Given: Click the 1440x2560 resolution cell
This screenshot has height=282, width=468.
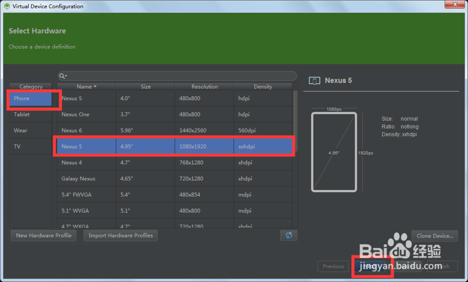Looking at the screenshot, I should tap(205, 131).
